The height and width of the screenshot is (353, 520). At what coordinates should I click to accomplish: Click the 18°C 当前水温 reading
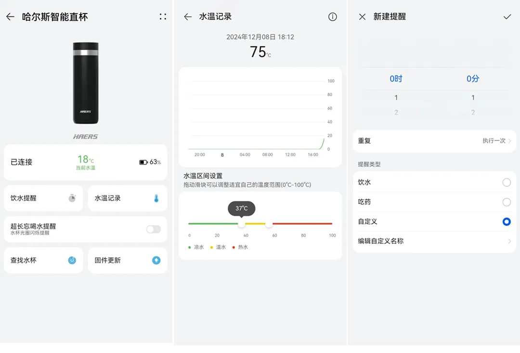click(86, 162)
